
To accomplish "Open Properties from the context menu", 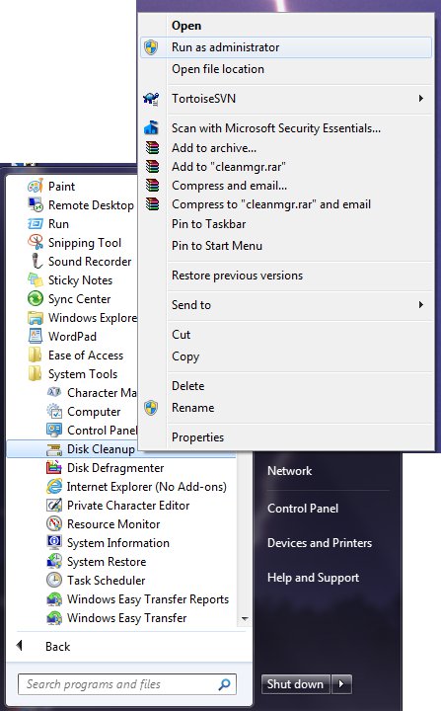I will (x=285, y=437).
